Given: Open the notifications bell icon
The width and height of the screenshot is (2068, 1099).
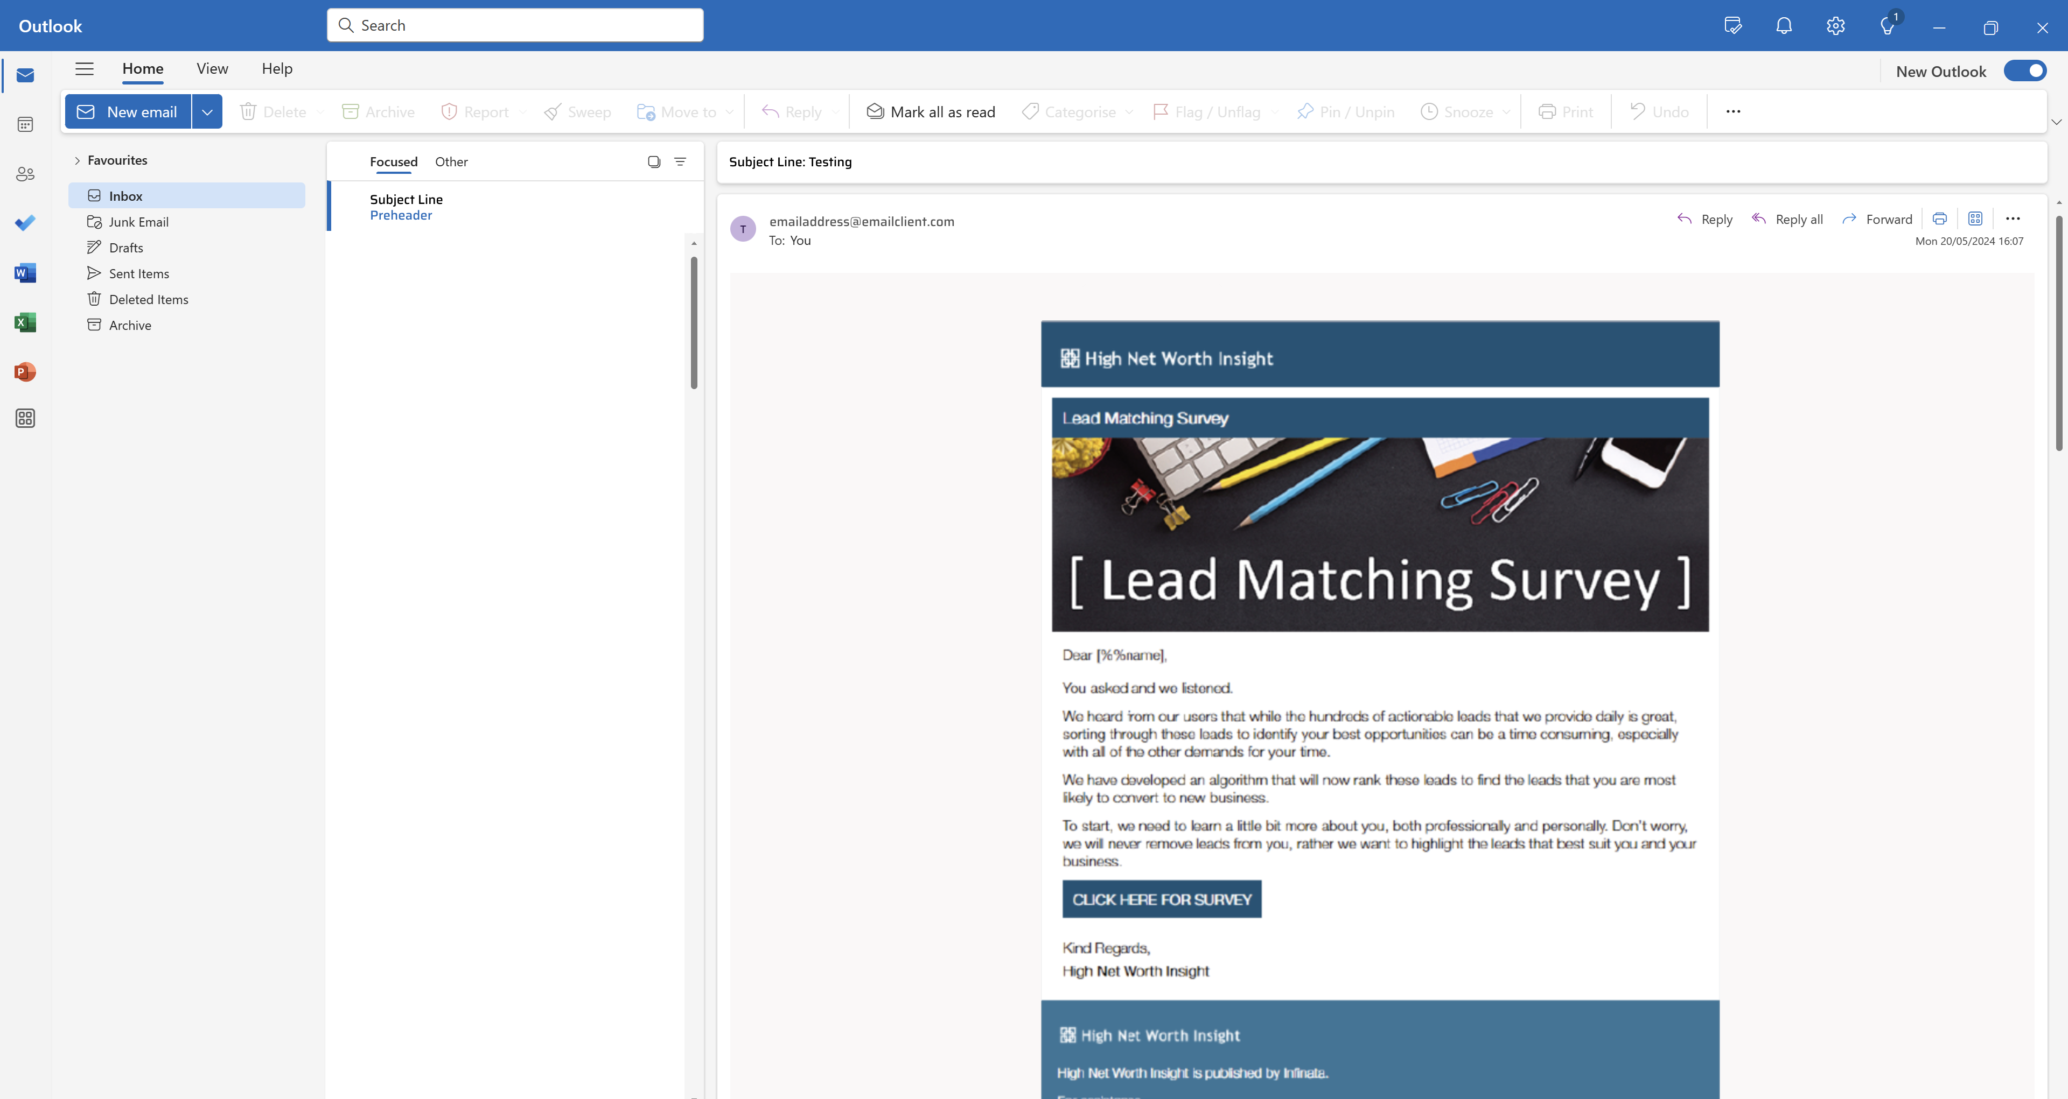Looking at the screenshot, I should (x=1784, y=26).
